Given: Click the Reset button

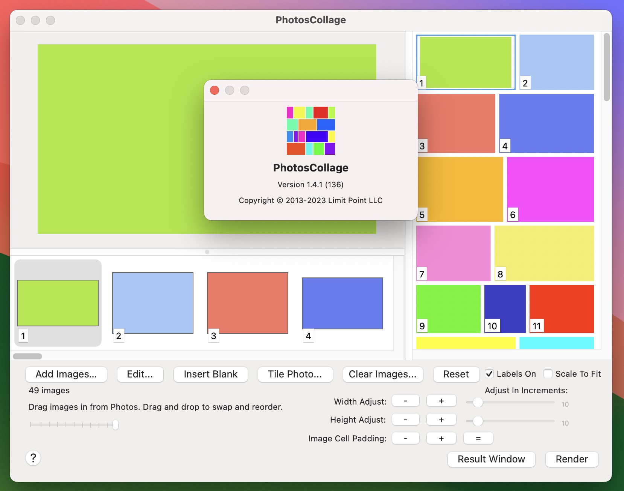Looking at the screenshot, I should pyautogui.click(x=456, y=374).
